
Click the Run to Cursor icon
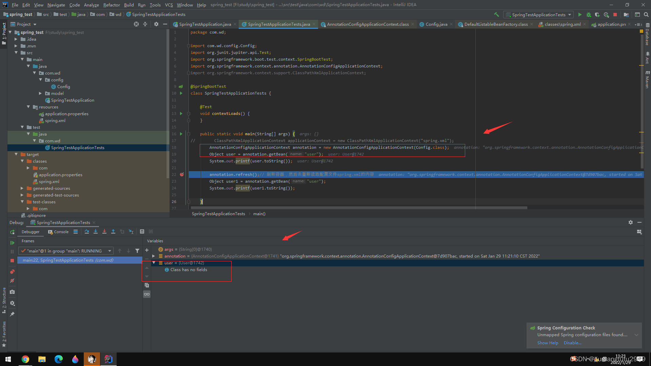pyautogui.click(x=131, y=232)
